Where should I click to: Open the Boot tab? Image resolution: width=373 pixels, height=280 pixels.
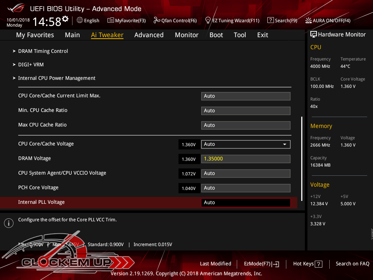(x=216, y=35)
